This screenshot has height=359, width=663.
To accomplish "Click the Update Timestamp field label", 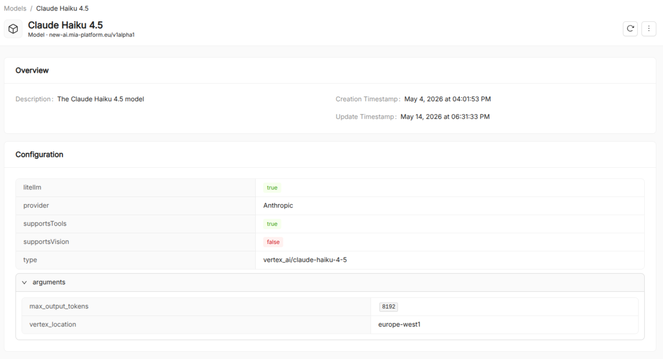I will click(x=366, y=117).
